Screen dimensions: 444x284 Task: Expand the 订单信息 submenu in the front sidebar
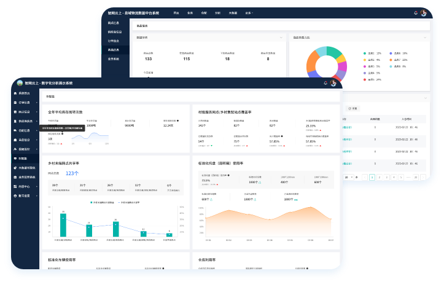[37, 102]
